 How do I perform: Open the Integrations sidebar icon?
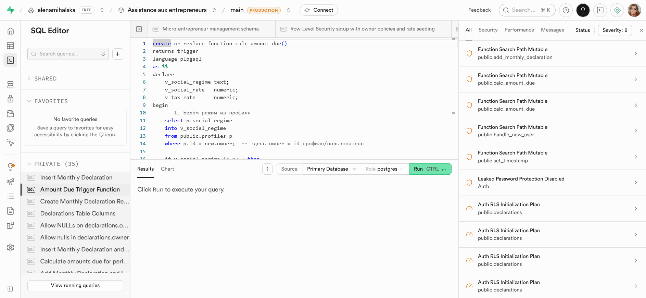[10, 225]
